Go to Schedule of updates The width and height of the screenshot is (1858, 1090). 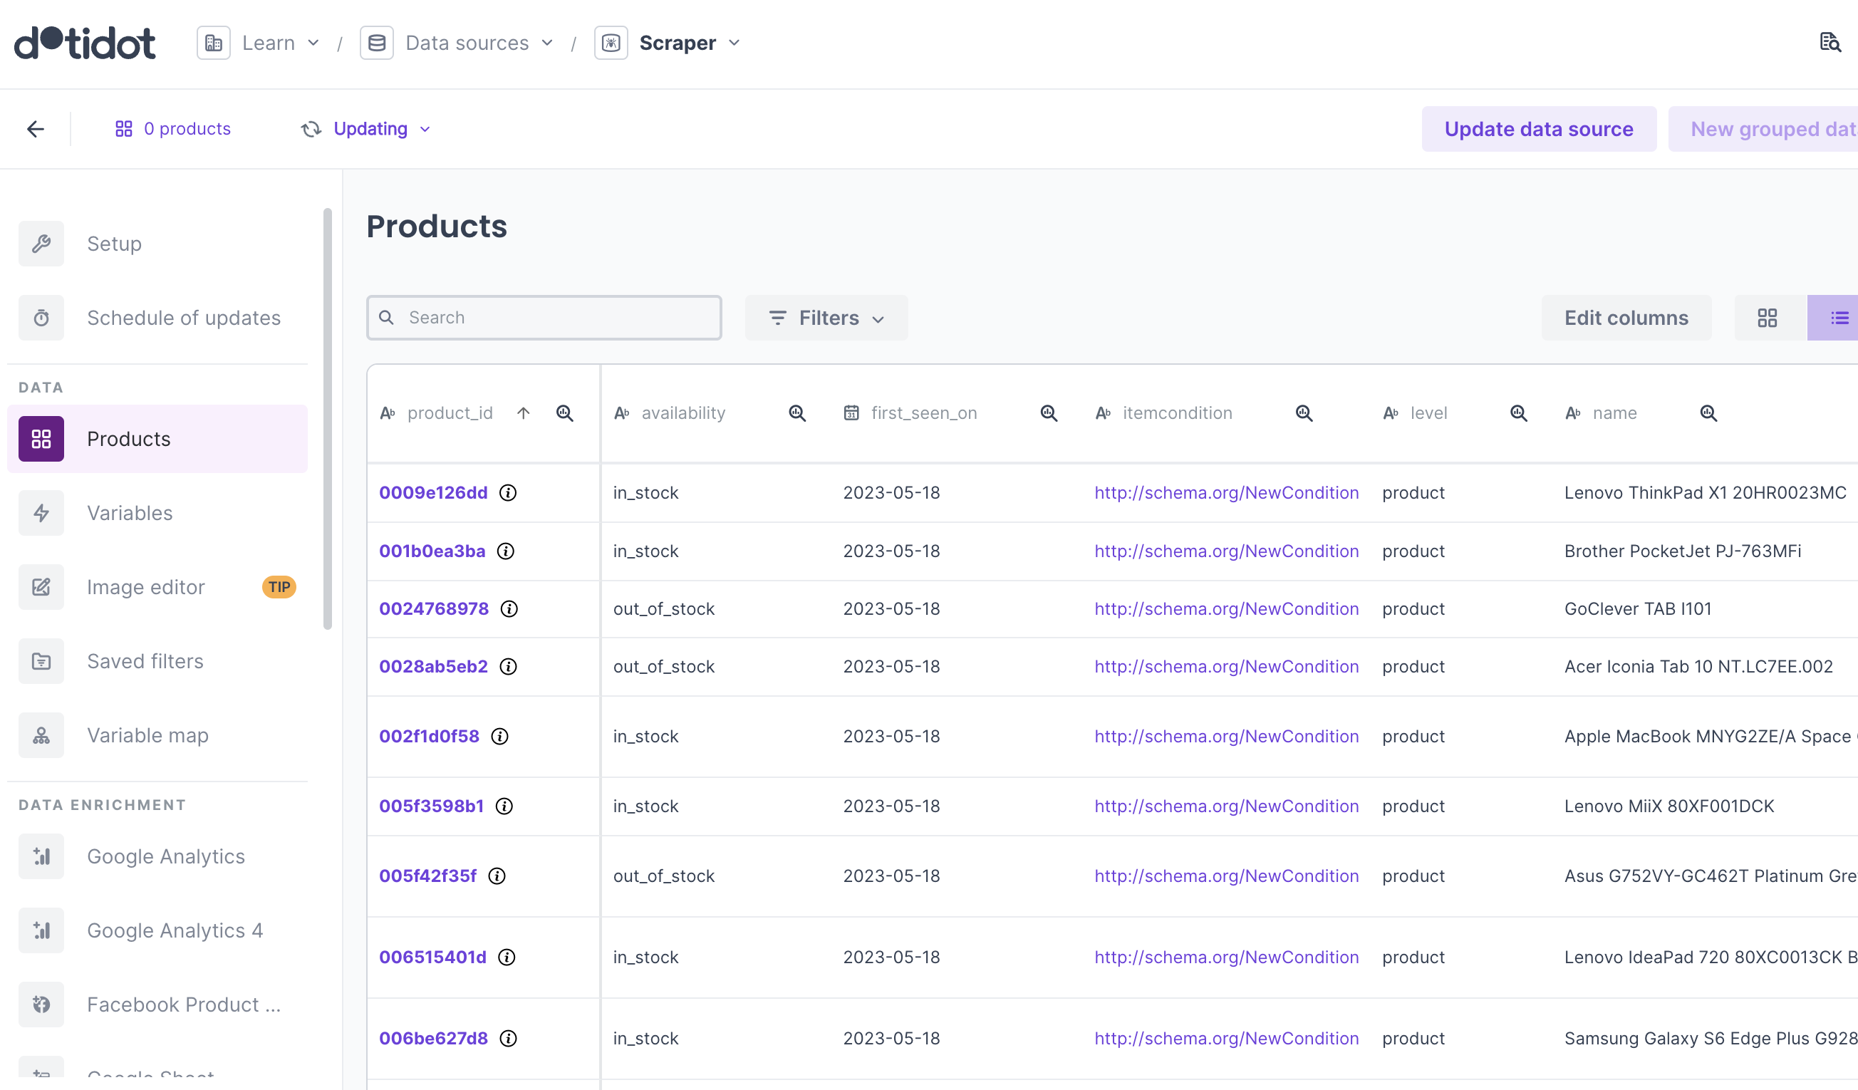(184, 318)
